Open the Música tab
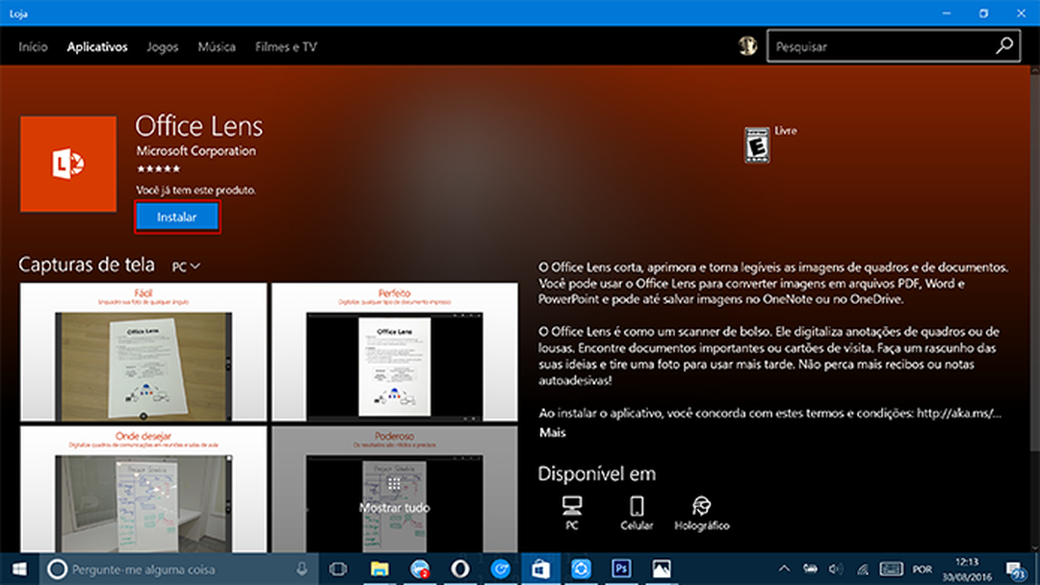 pyautogui.click(x=217, y=47)
